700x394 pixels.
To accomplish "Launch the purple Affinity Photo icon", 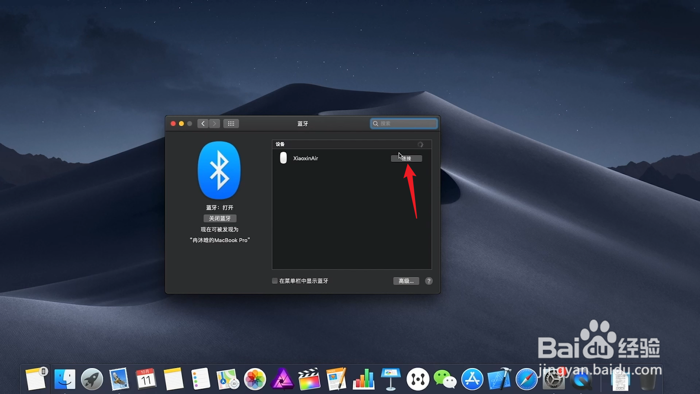I will point(282,379).
